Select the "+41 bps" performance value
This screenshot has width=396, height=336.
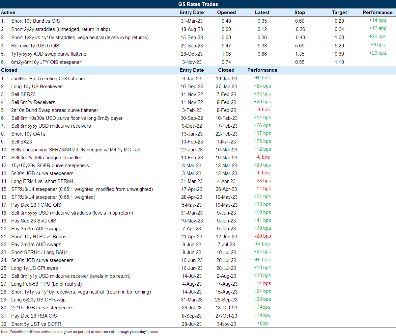click(x=262, y=220)
